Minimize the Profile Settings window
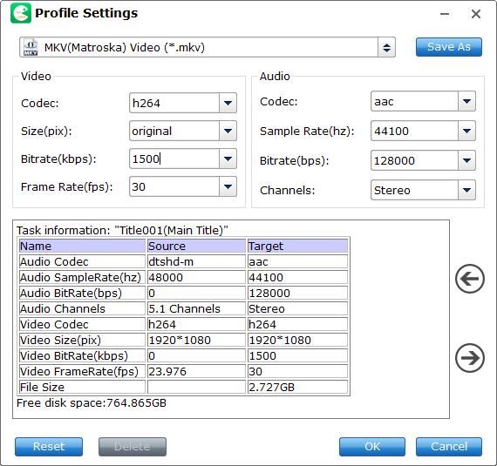The image size is (497, 466). [x=445, y=14]
